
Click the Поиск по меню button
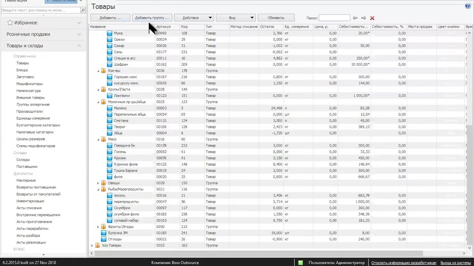(61, 1)
